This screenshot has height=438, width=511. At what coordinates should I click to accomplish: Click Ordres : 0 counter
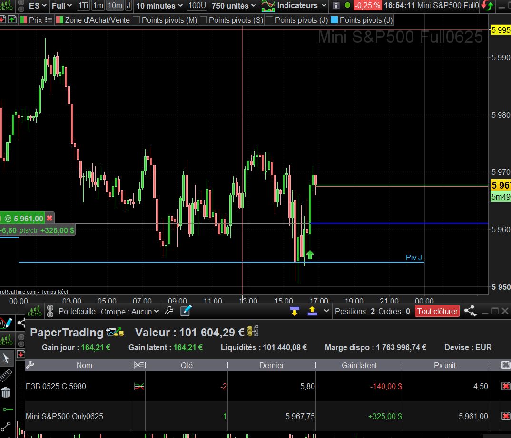[394, 311]
